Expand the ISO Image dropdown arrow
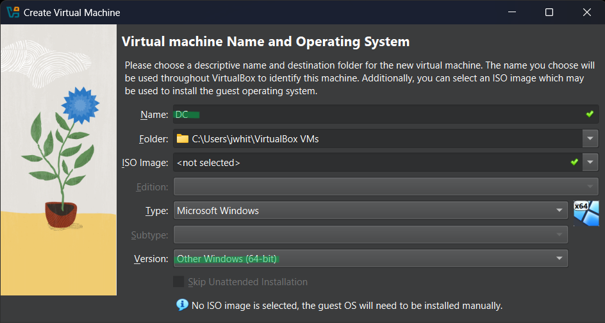Image resolution: width=605 pixels, height=323 pixels. (x=590, y=163)
